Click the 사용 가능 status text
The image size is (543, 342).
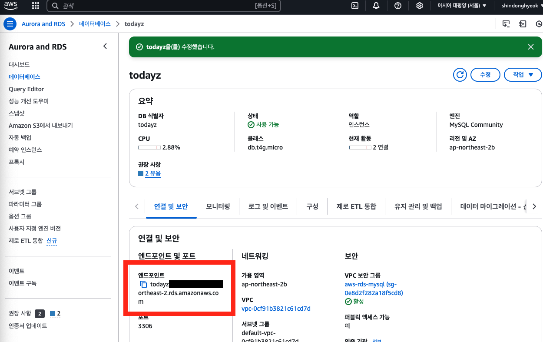click(x=268, y=125)
